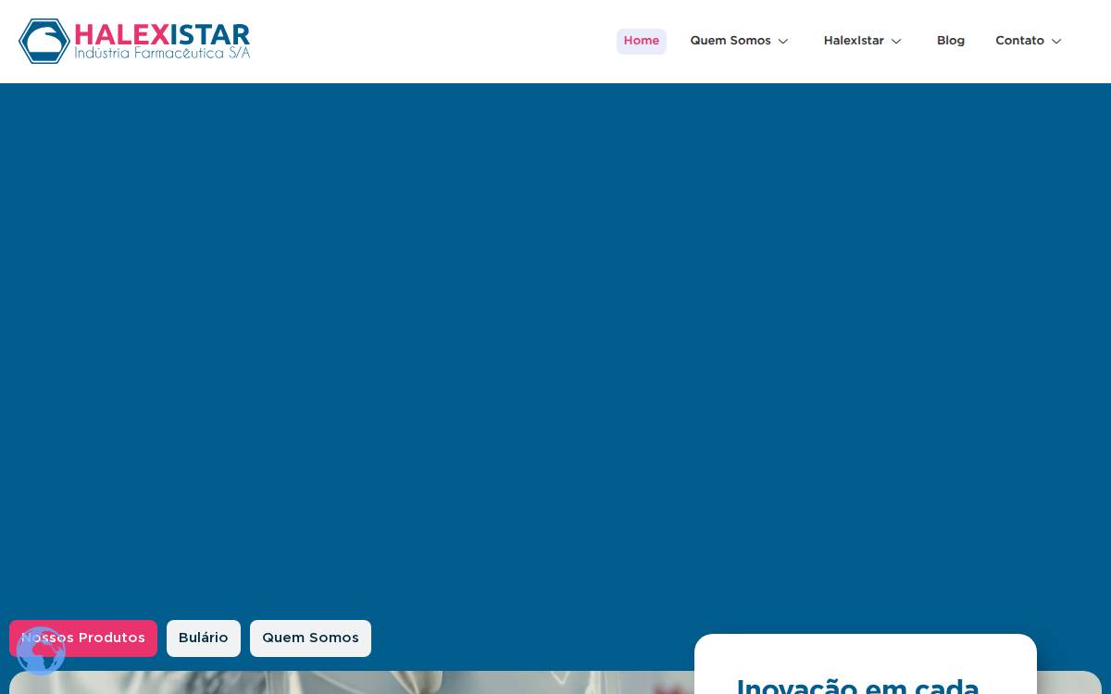Viewport: 1111px width, 694px height.
Task: Expand the HalexIstar chevron arrow
Action: [896, 42]
